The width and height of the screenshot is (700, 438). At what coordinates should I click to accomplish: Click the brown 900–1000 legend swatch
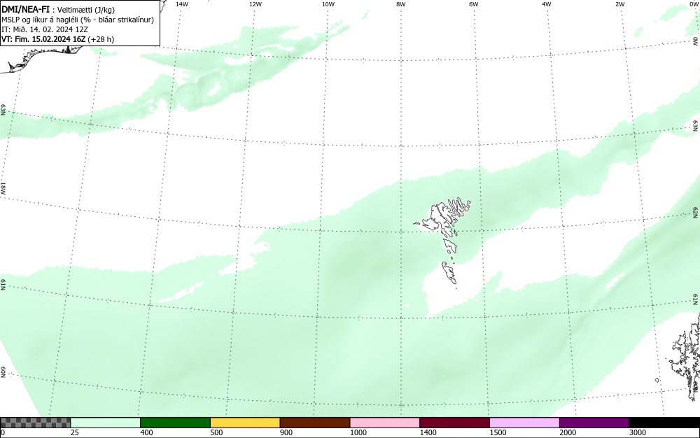[x=315, y=423]
